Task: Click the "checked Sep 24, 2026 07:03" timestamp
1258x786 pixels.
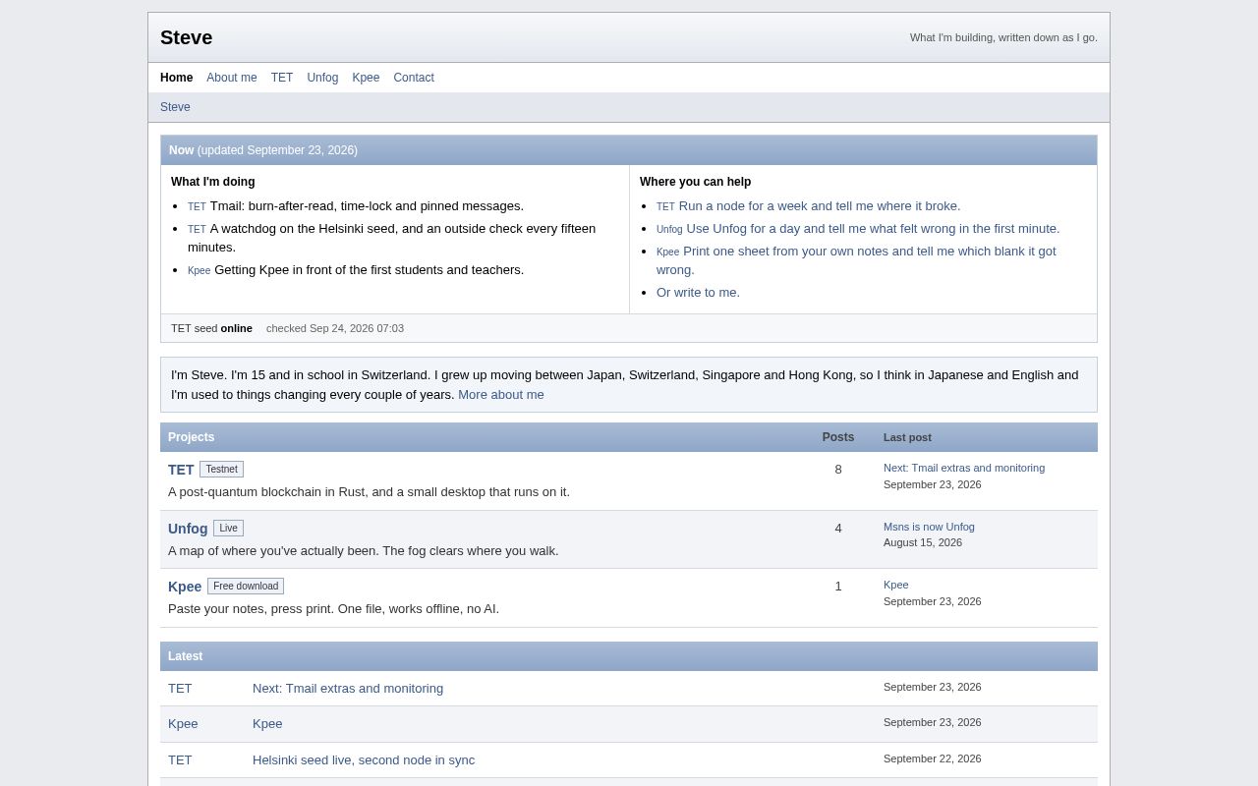Action: point(335,328)
